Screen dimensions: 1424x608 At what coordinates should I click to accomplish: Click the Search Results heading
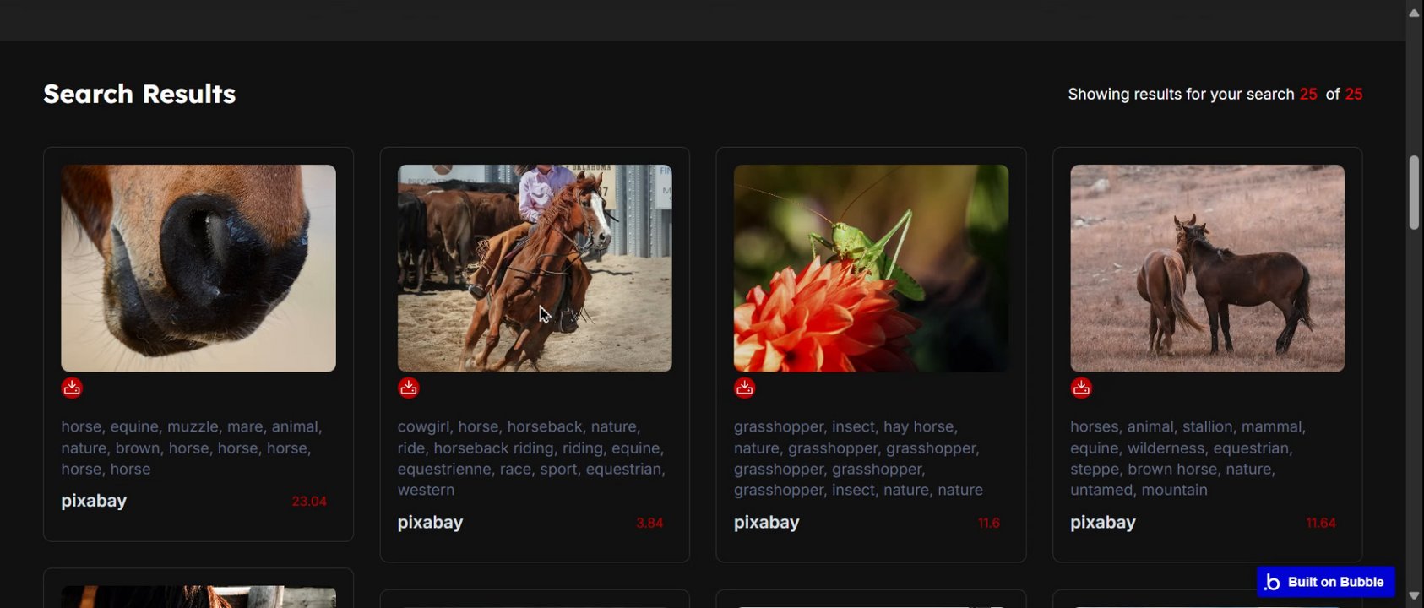point(139,94)
